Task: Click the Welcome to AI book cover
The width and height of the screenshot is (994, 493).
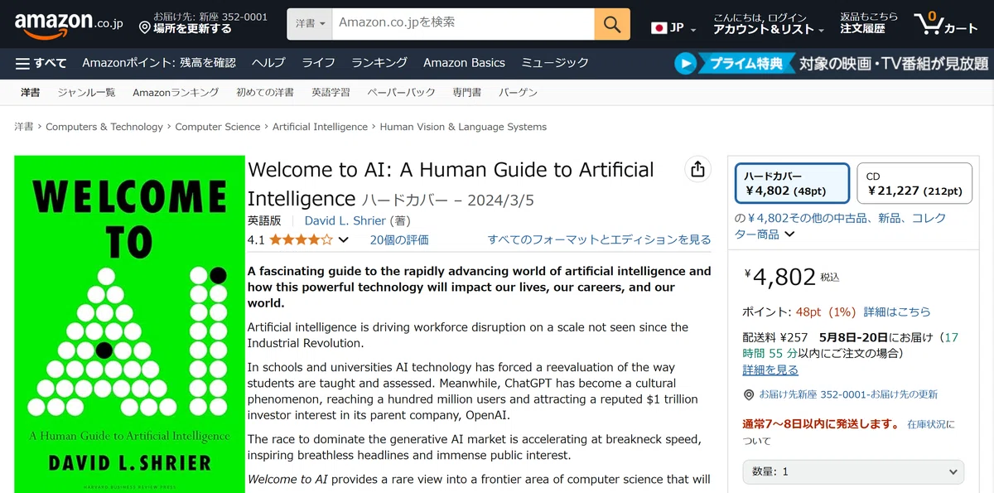Action: (130, 324)
